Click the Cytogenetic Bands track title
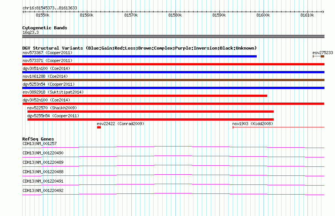 pos(45,28)
